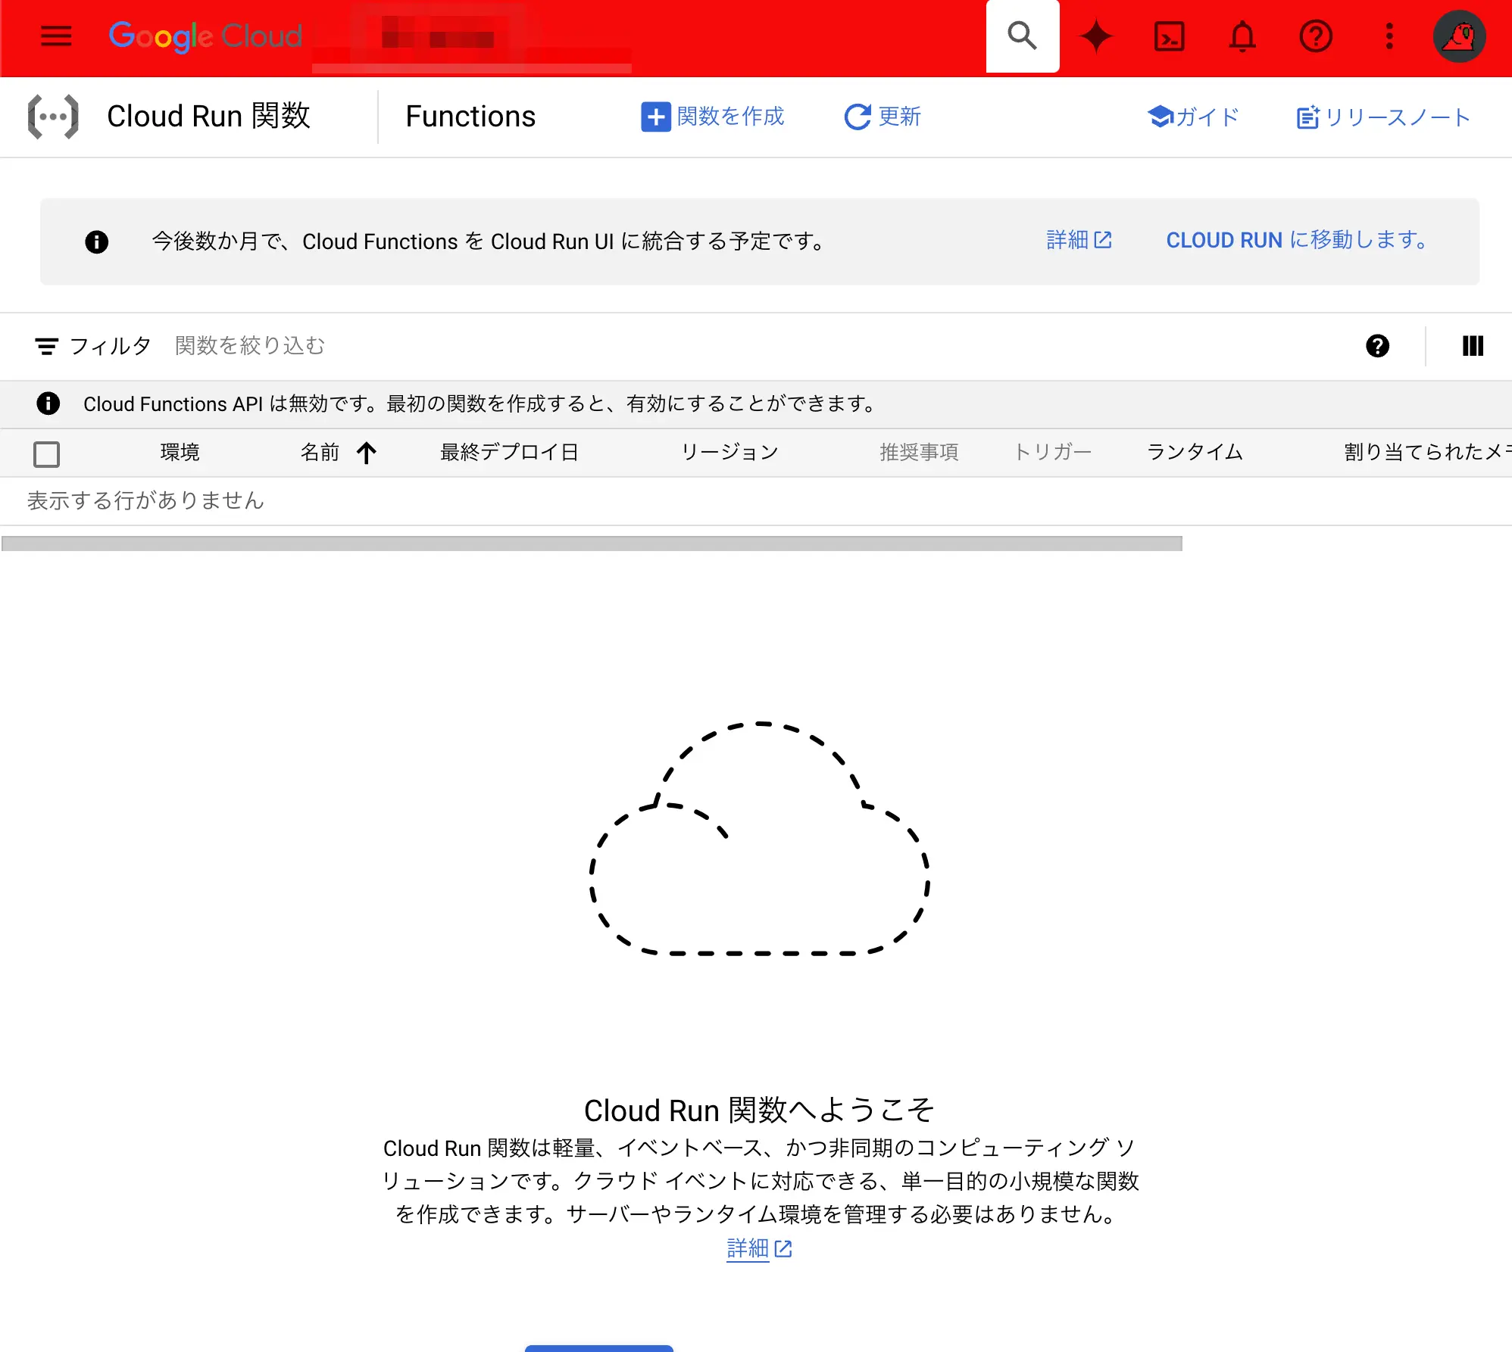
Task: Click the account avatar
Action: tap(1459, 36)
